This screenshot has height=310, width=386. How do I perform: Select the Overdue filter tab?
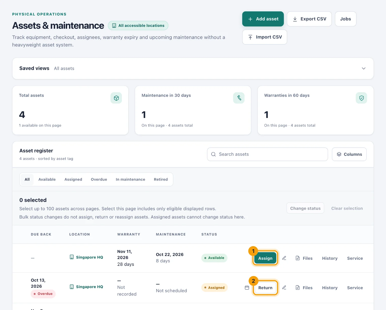click(99, 179)
